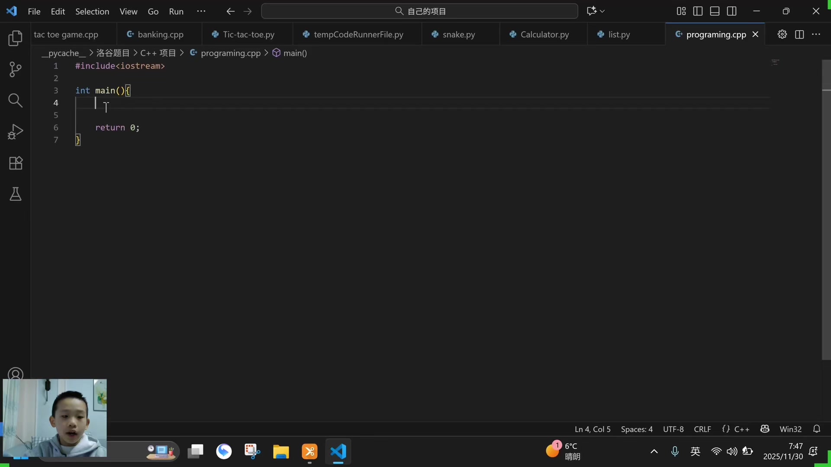Change UTF-8 encoding in status bar

[673, 429]
